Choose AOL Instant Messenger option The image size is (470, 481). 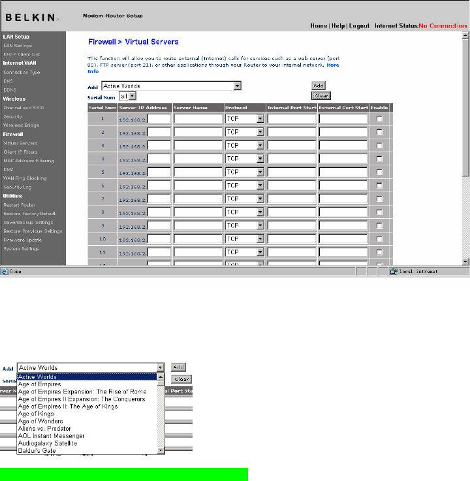[87, 436]
